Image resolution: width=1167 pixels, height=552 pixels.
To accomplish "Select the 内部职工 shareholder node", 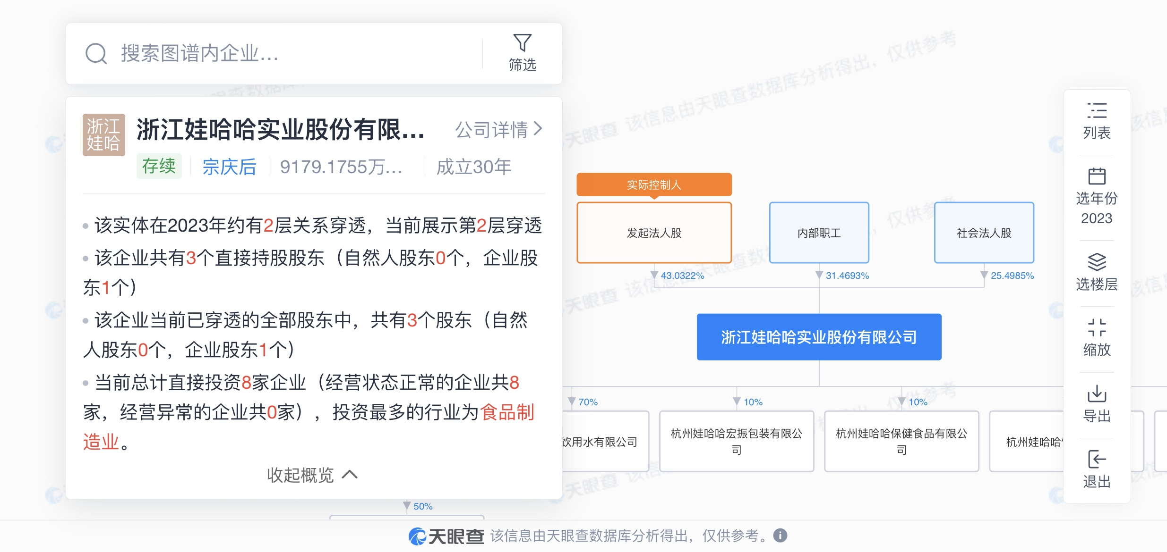I will (x=819, y=233).
